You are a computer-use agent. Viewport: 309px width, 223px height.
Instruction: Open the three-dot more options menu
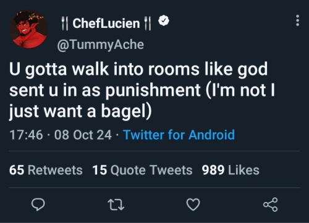pos(297,20)
